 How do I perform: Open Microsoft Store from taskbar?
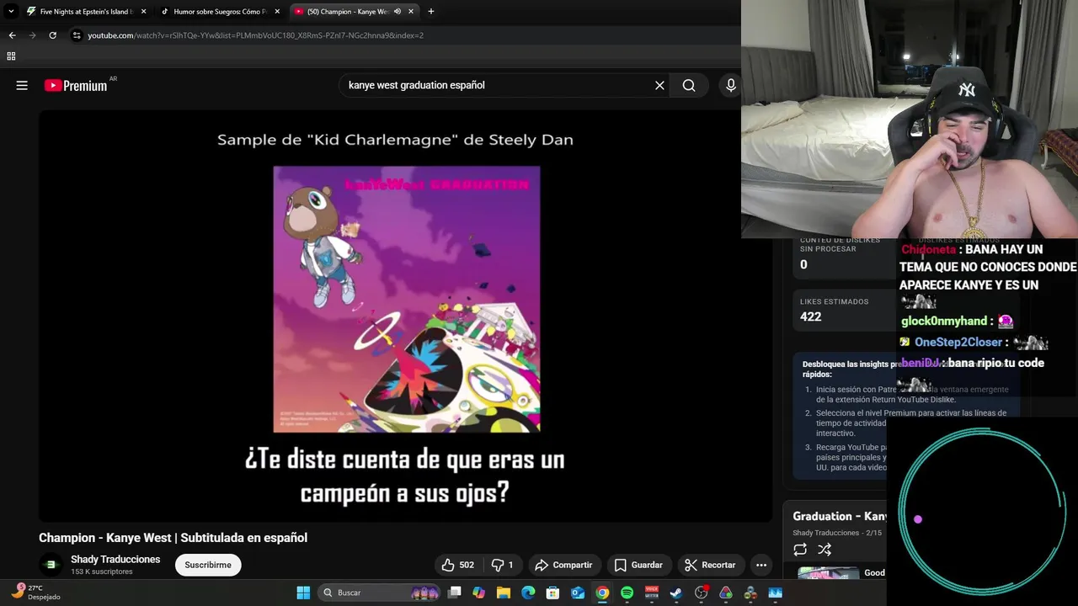pyautogui.click(x=553, y=593)
